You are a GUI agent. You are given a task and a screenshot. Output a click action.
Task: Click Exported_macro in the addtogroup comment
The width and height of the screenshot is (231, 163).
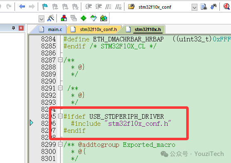149,145
